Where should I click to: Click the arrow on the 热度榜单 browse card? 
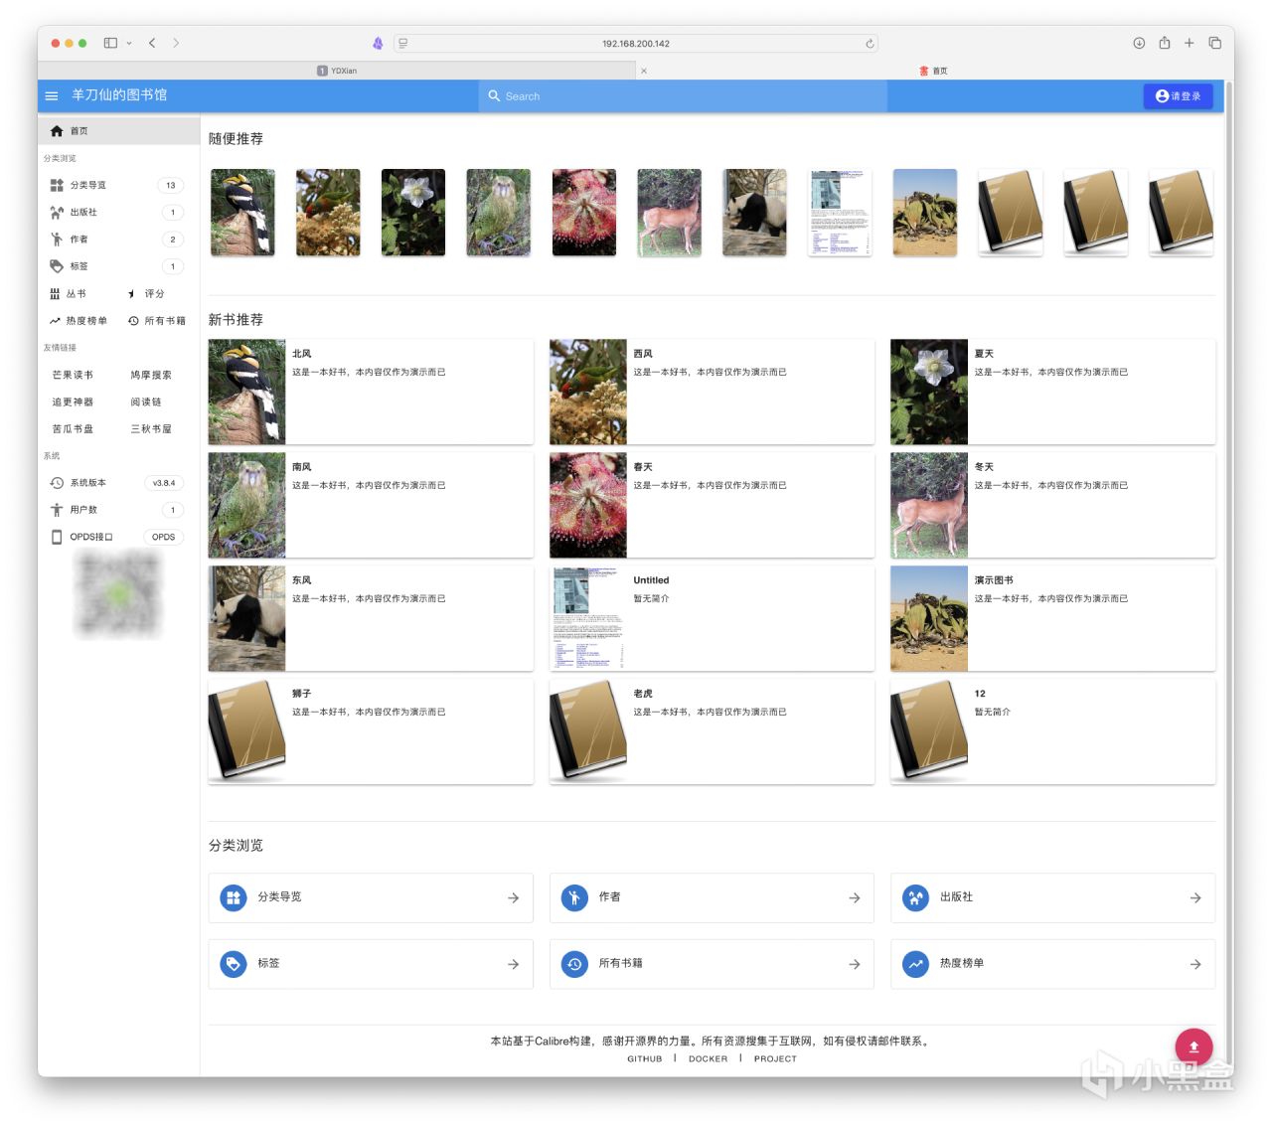(x=1194, y=964)
